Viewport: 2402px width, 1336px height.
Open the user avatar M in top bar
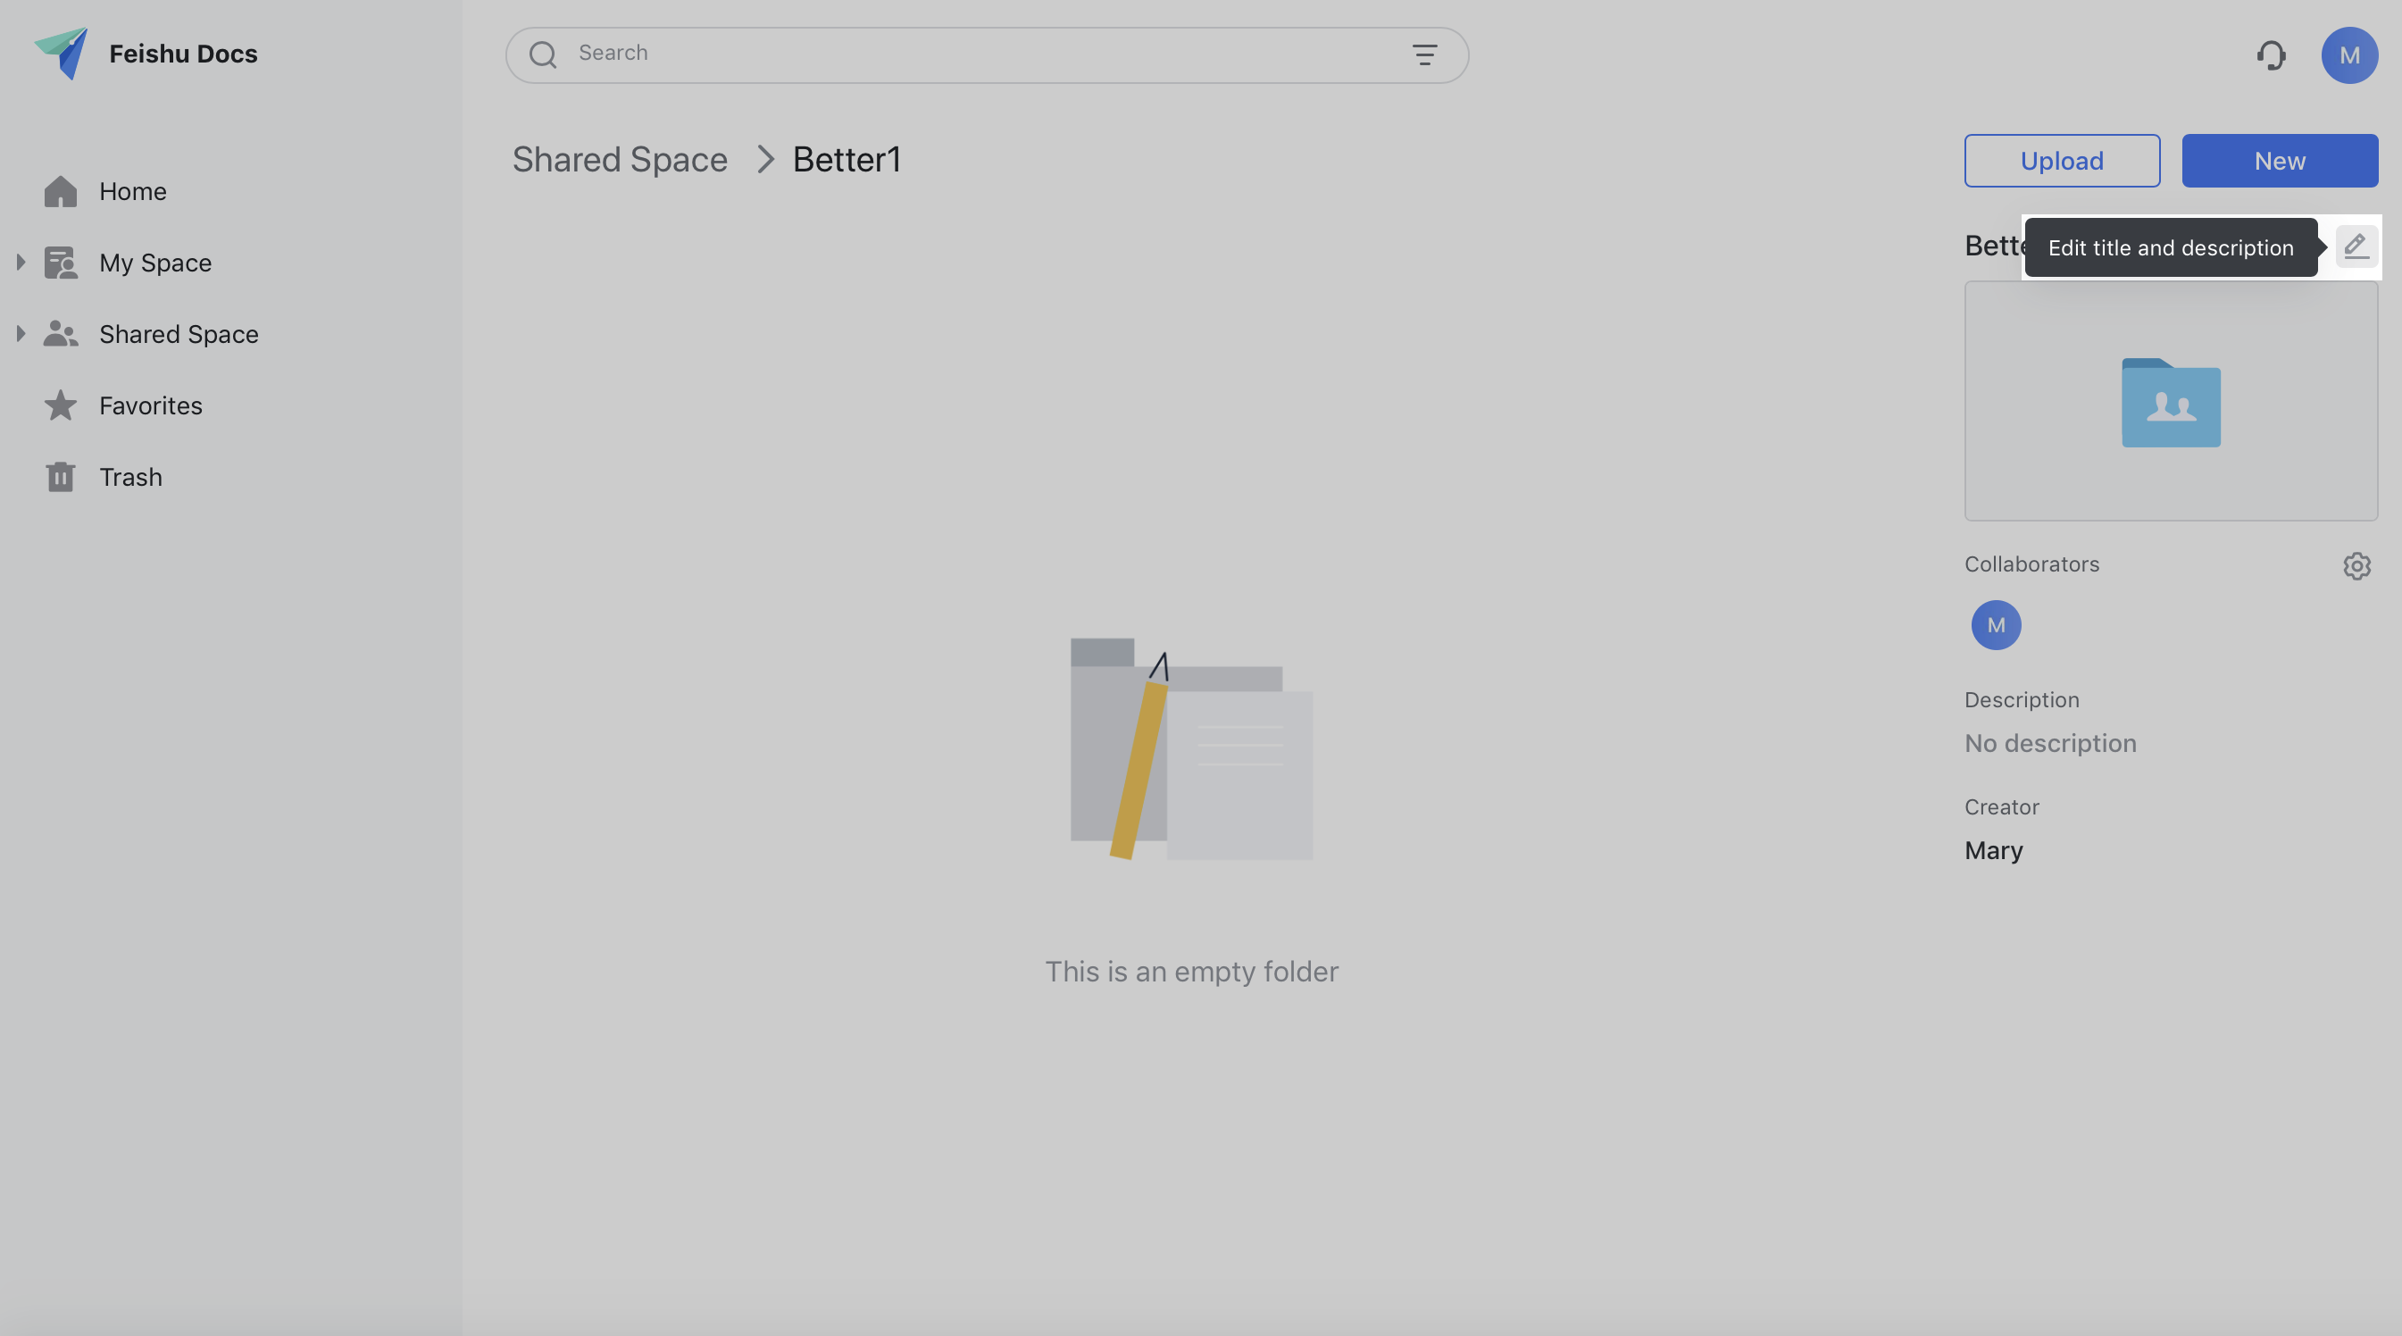2348,55
